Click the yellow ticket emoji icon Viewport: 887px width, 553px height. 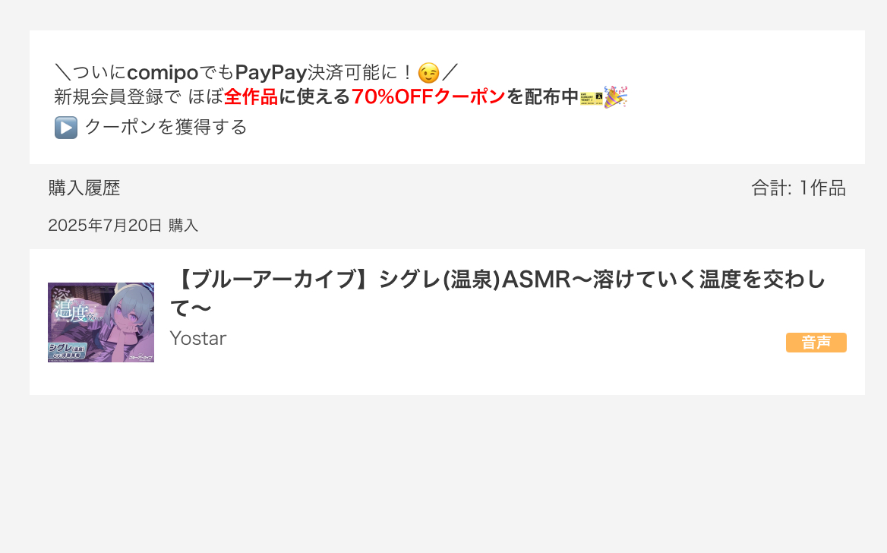(x=591, y=97)
